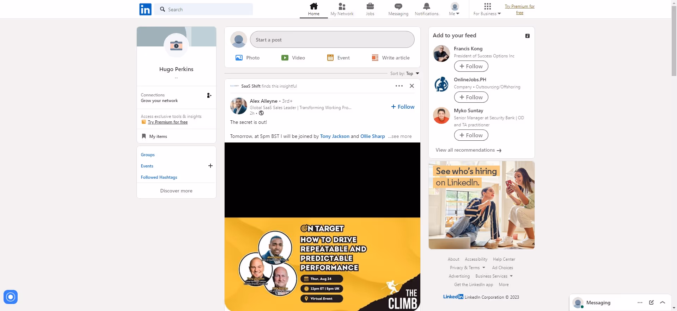The image size is (677, 311).
Task: Click blue circular recorder icon
Action: 11,297
